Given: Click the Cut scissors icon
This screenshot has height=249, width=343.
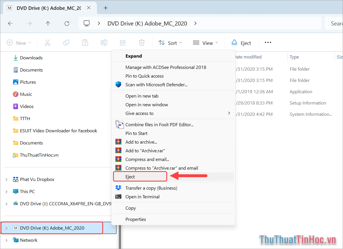Looking at the screenshot, I should tap(48, 43).
